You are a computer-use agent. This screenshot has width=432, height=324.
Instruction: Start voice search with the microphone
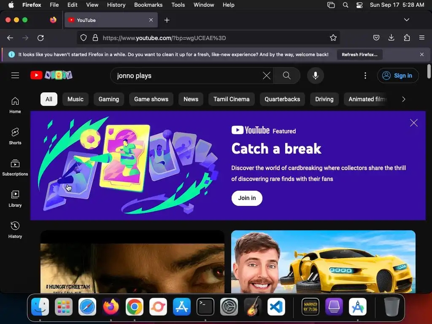pyautogui.click(x=316, y=76)
